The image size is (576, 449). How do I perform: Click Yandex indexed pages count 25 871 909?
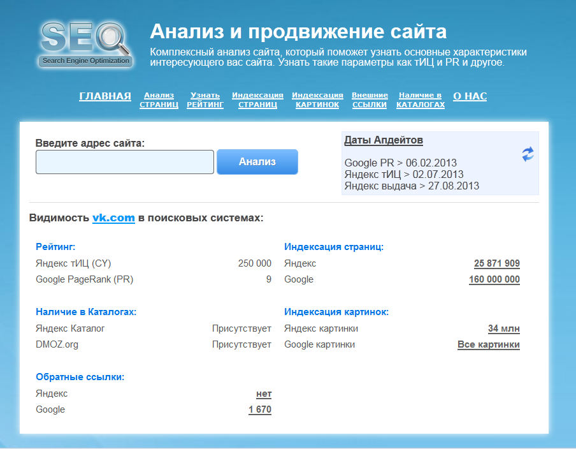(496, 263)
